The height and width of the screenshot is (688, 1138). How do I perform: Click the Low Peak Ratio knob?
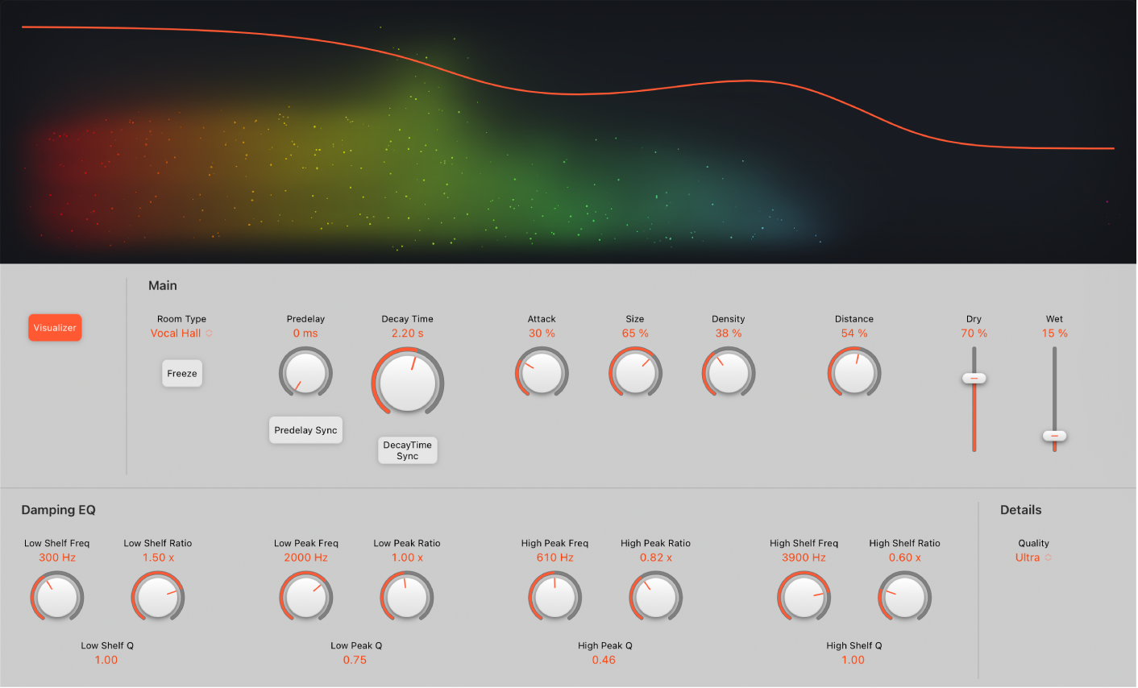[407, 598]
